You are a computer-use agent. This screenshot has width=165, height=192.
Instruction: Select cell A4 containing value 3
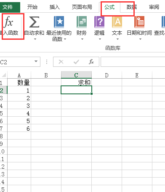[x=19, y=105]
